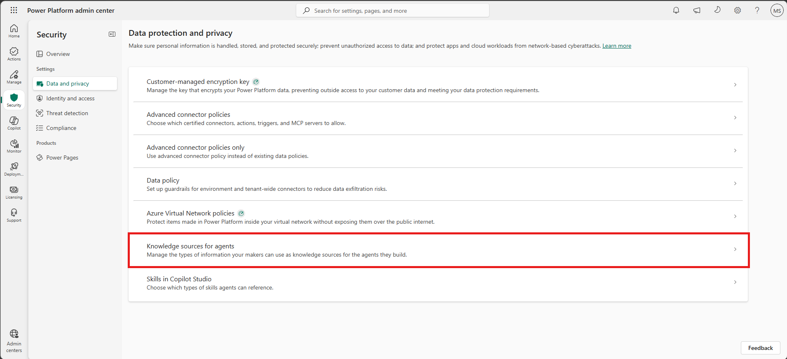Image resolution: width=787 pixels, height=359 pixels.
Task: Select Threat detection menu item
Action: tap(75, 113)
